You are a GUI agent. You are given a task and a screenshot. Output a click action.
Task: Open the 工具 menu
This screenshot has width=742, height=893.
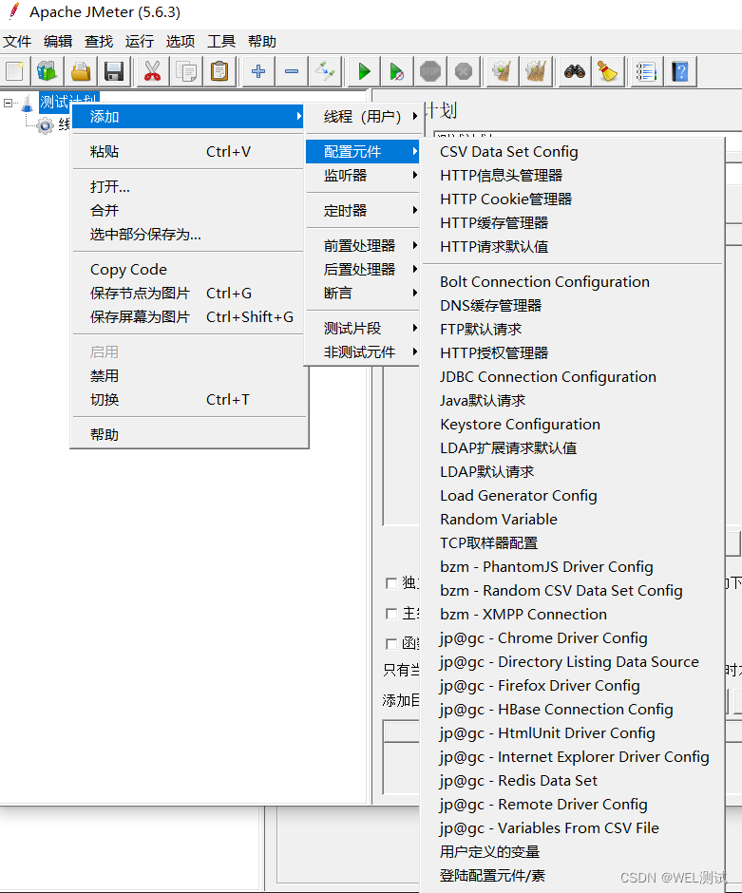(221, 42)
